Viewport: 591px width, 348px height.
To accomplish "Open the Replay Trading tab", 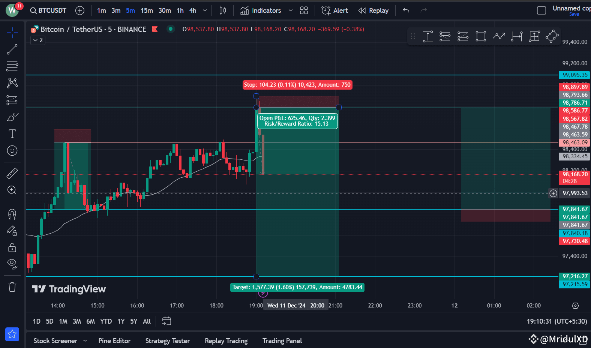I will (226, 341).
